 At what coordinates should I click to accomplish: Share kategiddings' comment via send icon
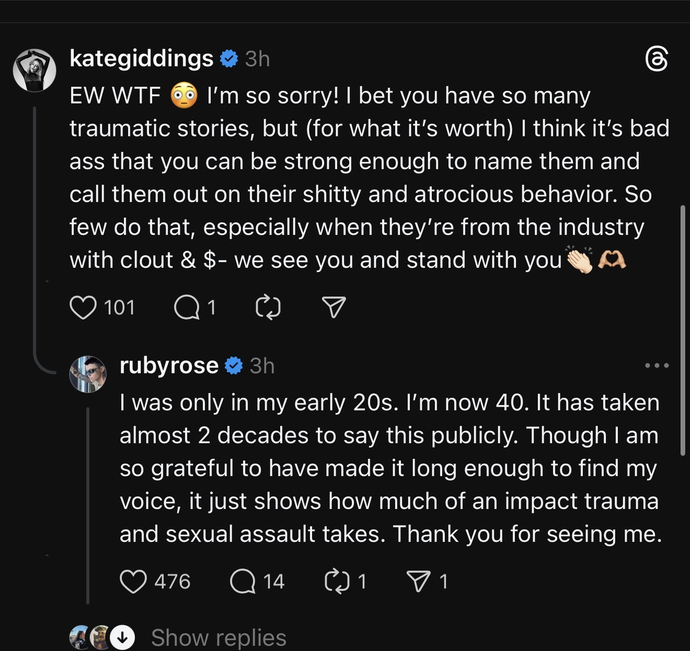(334, 307)
